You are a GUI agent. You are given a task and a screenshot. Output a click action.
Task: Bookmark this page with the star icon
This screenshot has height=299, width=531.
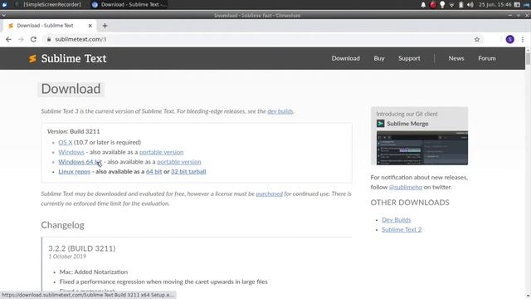[x=477, y=39]
